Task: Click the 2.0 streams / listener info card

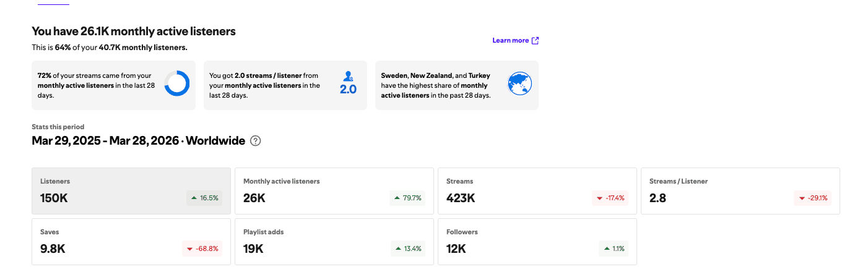Action: point(285,85)
